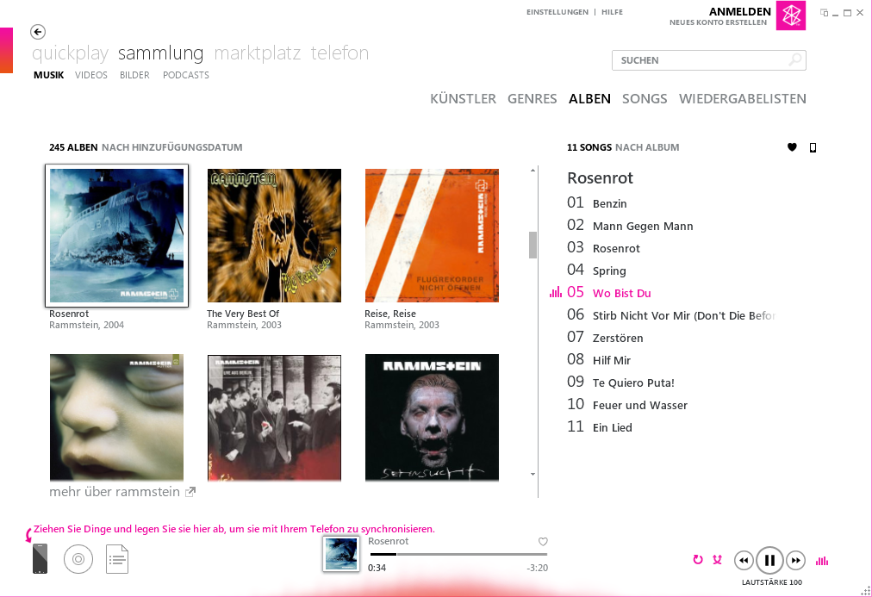Open EINSTELLUNGEN
This screenshot has height=597, width=872.
[557, 12]
